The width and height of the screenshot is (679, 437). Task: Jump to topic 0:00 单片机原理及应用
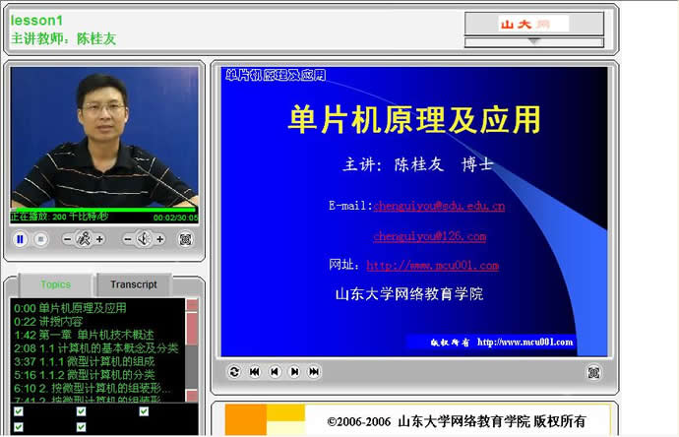tap(70, 308)
